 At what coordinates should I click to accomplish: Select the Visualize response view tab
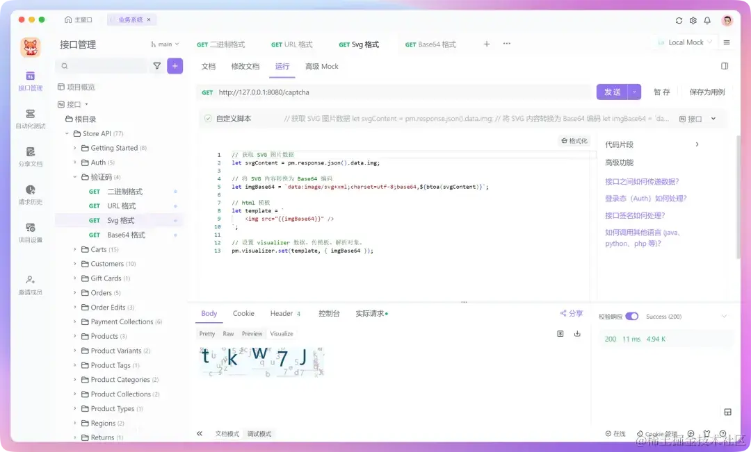click(x=281, y=333)
